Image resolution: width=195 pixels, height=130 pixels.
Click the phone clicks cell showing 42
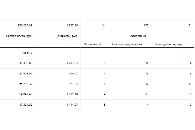(147, 84)
